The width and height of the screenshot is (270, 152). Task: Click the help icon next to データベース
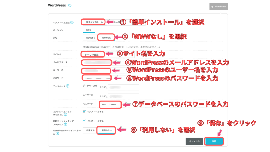coord(68,86)
